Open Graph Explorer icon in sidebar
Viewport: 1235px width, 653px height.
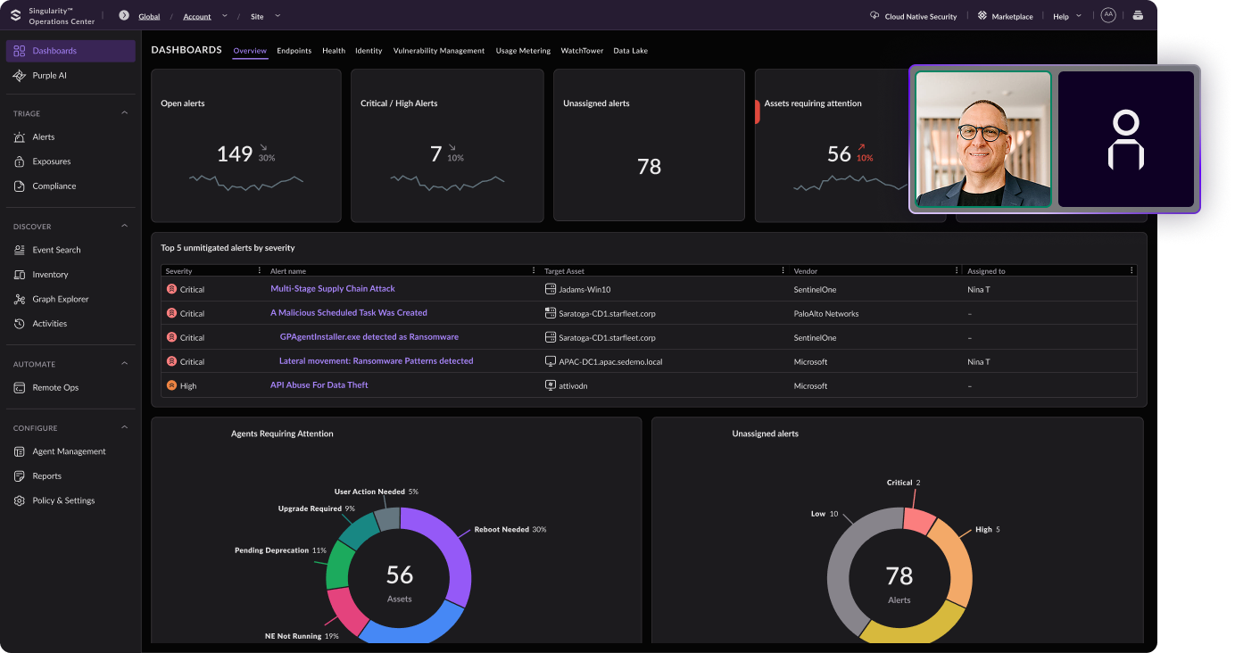coord(20,300)
